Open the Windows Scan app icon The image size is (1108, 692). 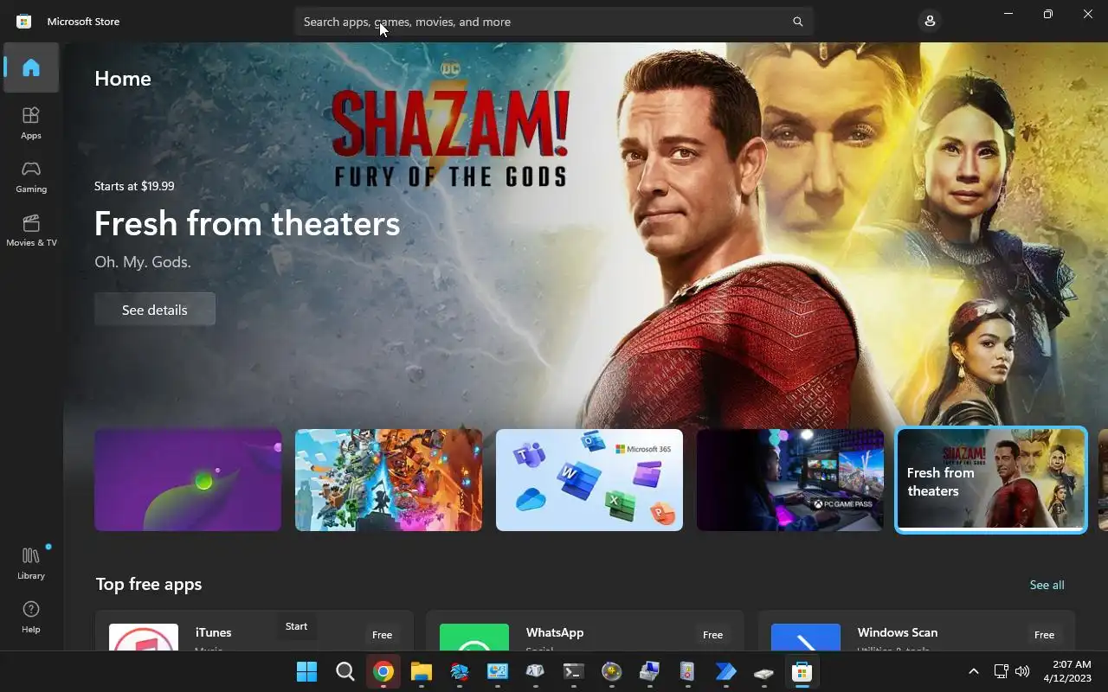806,638
